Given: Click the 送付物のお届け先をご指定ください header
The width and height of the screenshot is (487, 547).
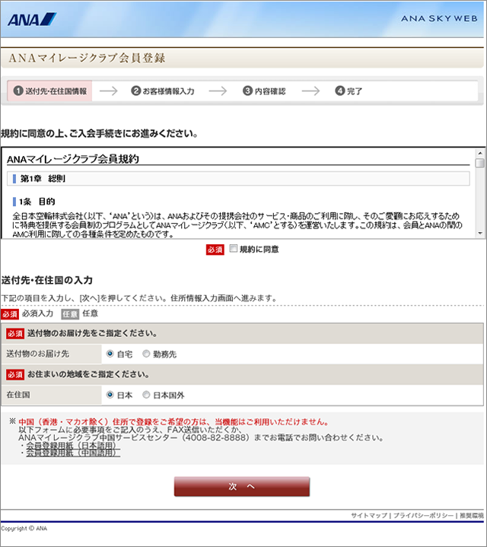Looking at the screenshot, I should [92, 333].
